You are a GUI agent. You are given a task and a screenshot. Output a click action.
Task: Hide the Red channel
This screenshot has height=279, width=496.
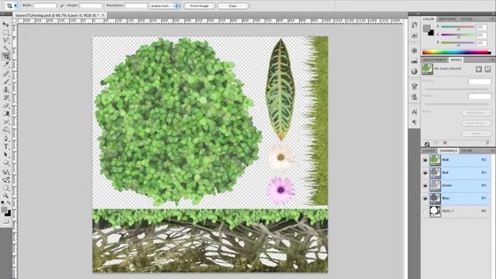(x=425, y=173)
